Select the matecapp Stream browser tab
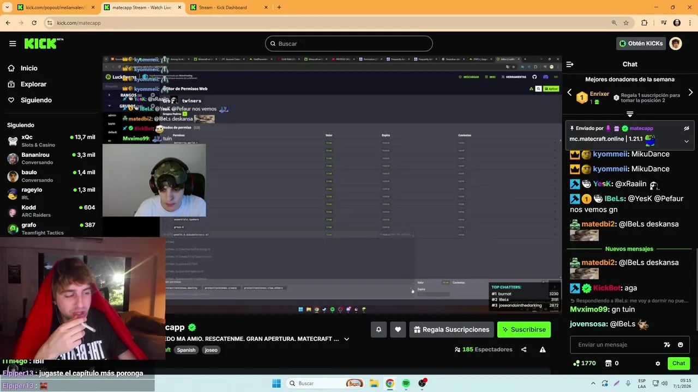The image size is (698, 392). click(142, 8)
